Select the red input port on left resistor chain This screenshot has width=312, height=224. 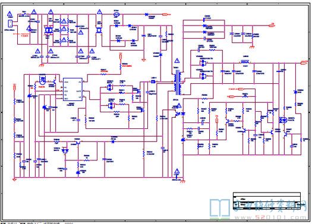pos(14,87)
